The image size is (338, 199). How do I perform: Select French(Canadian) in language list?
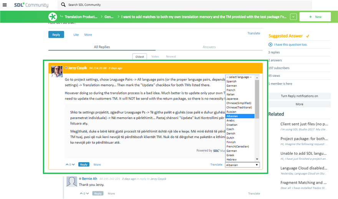click(237, 146)
